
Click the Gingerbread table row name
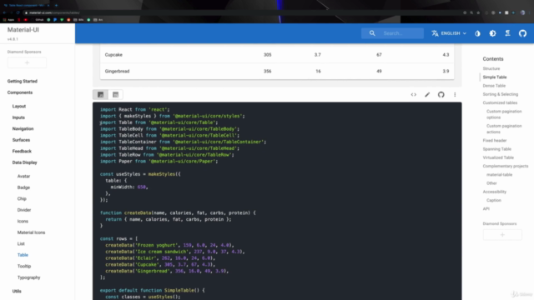(x=117, y=71)
